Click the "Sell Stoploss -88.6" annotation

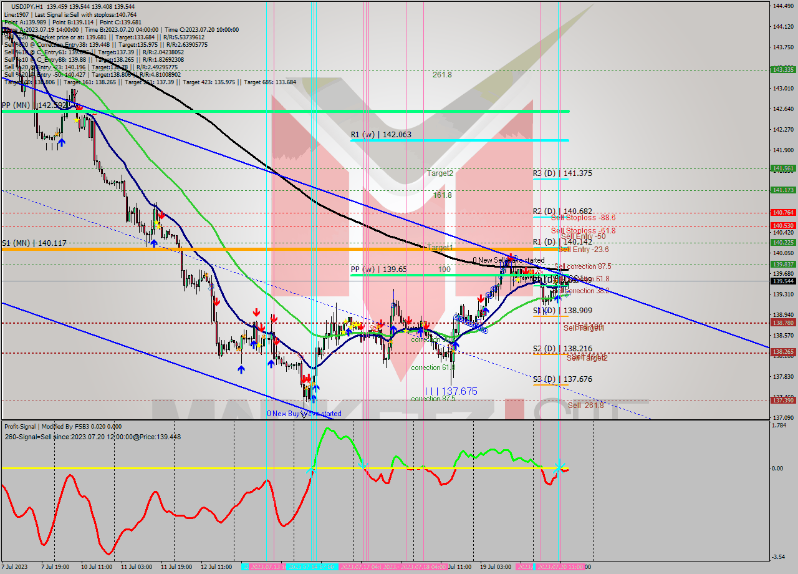579,218
